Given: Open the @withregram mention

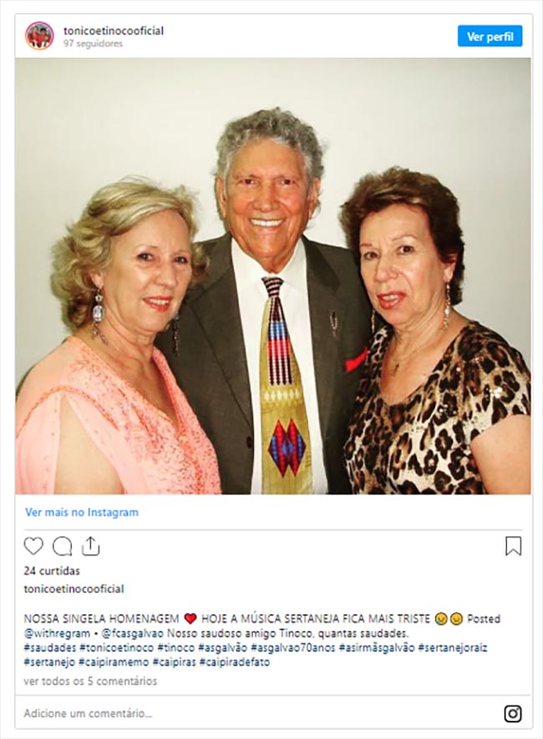Looking at the screenshot, I should [57, 633].
